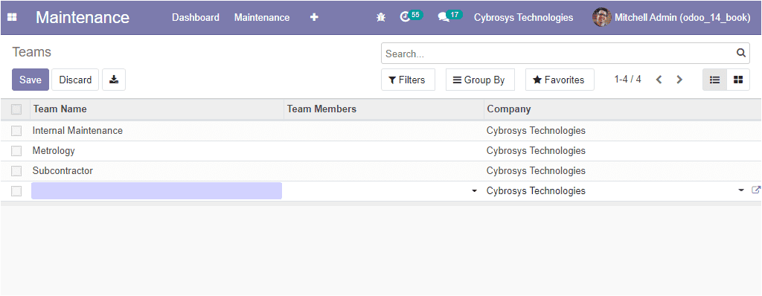
Task: Check the Metrology row checkbox
Action: pos(16,151)
